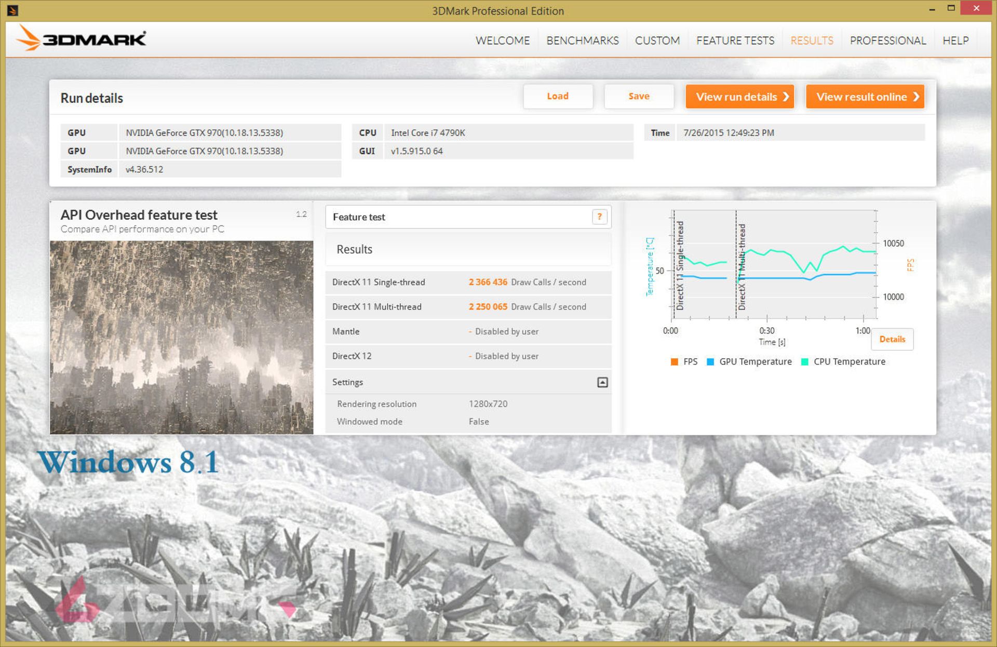Select the Feature test header field
997x647 pixels.
click(x=468, y=217)
